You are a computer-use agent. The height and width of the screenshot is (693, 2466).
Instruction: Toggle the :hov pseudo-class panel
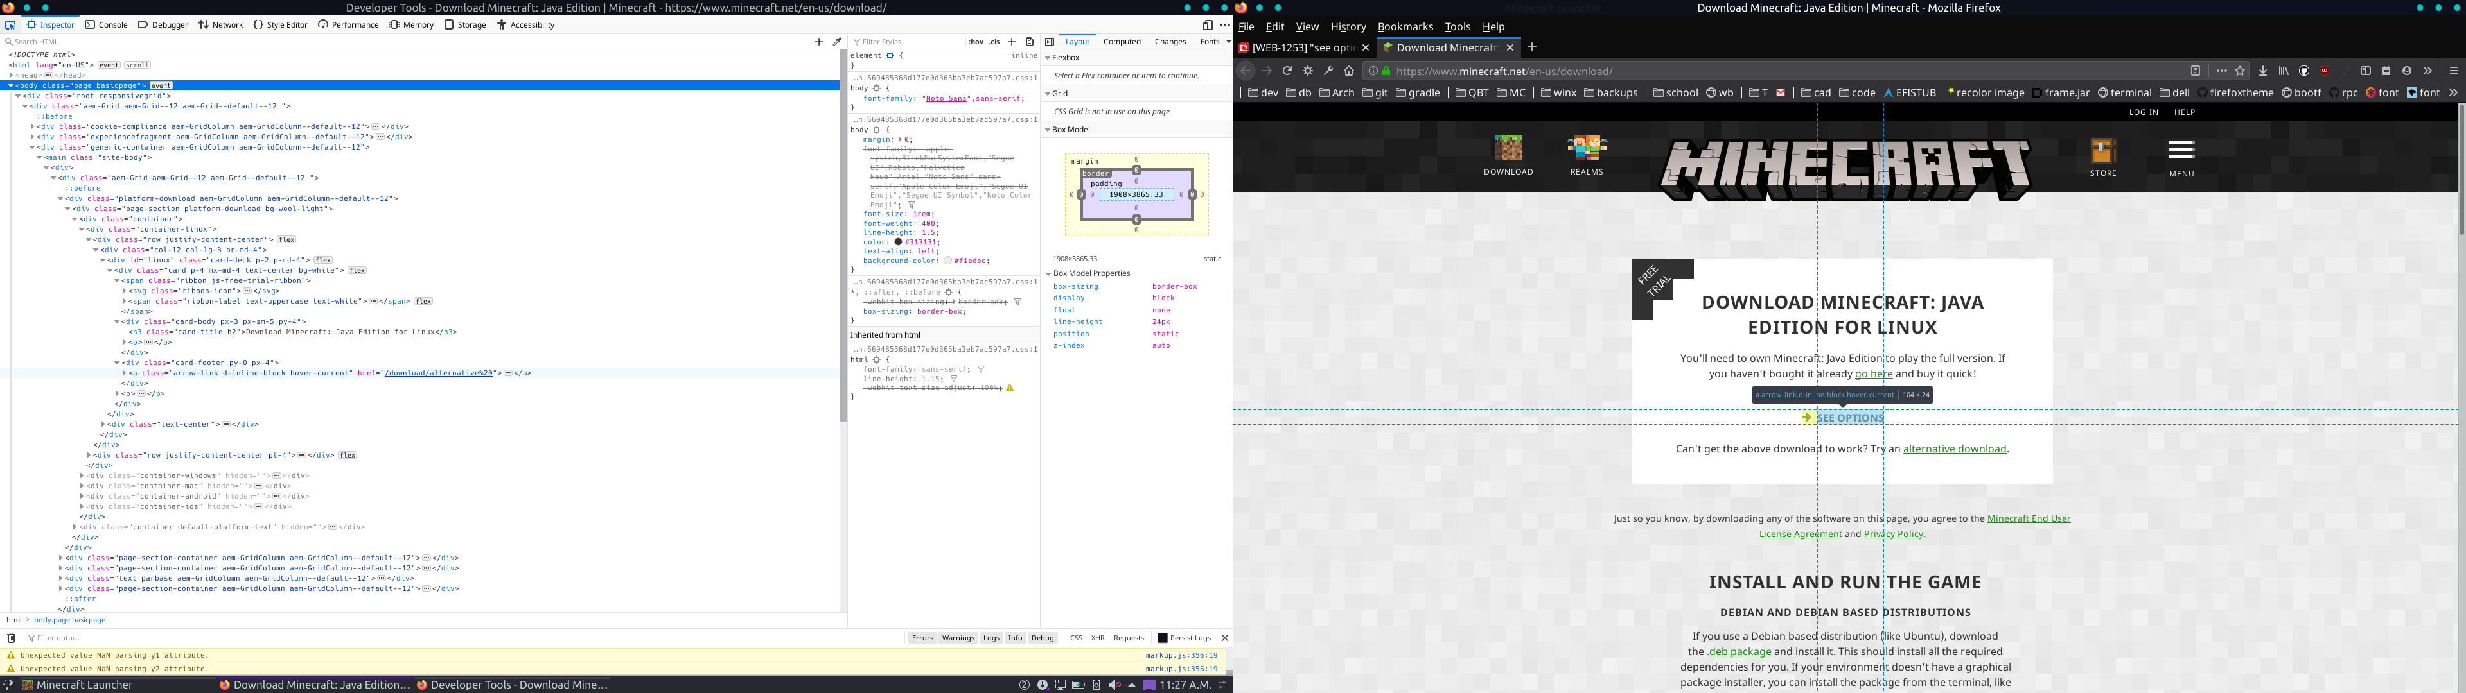tap(976, 42)
